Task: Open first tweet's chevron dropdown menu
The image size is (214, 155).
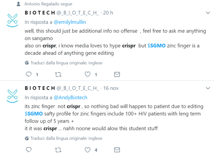Action: (x=207, y=13)
